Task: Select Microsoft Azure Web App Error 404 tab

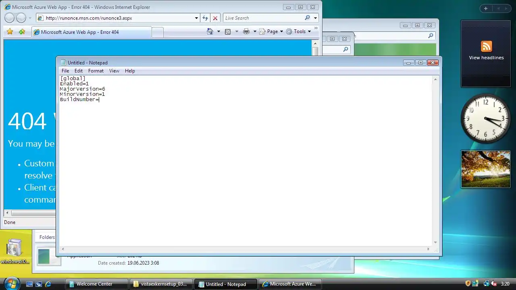Action: [92, 32]
